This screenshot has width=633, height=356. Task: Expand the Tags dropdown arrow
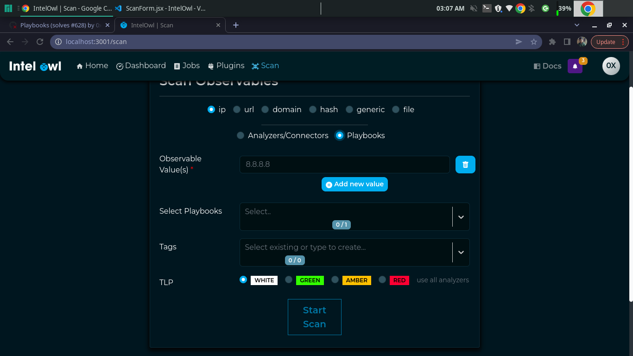point(461,252)
